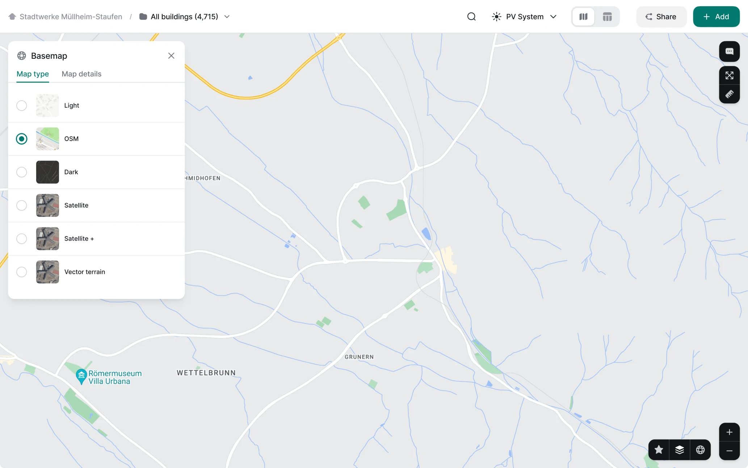Click the Römermuseum Villa Urbana map pin
Screen dimensions: 748x468
pyautogui.click(x=81, y=377)
